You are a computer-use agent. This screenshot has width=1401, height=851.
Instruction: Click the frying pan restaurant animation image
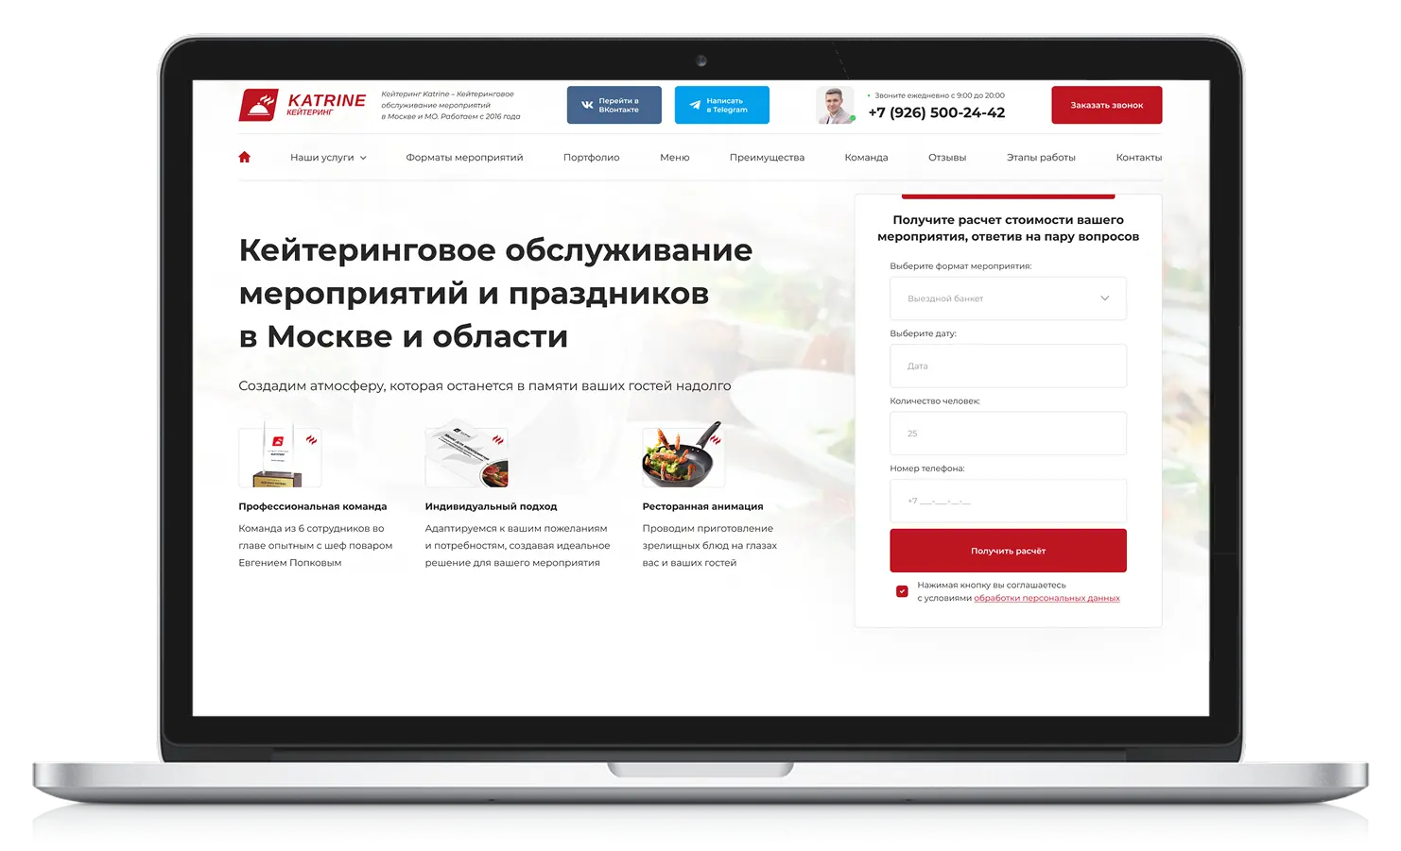coord(683,457)
